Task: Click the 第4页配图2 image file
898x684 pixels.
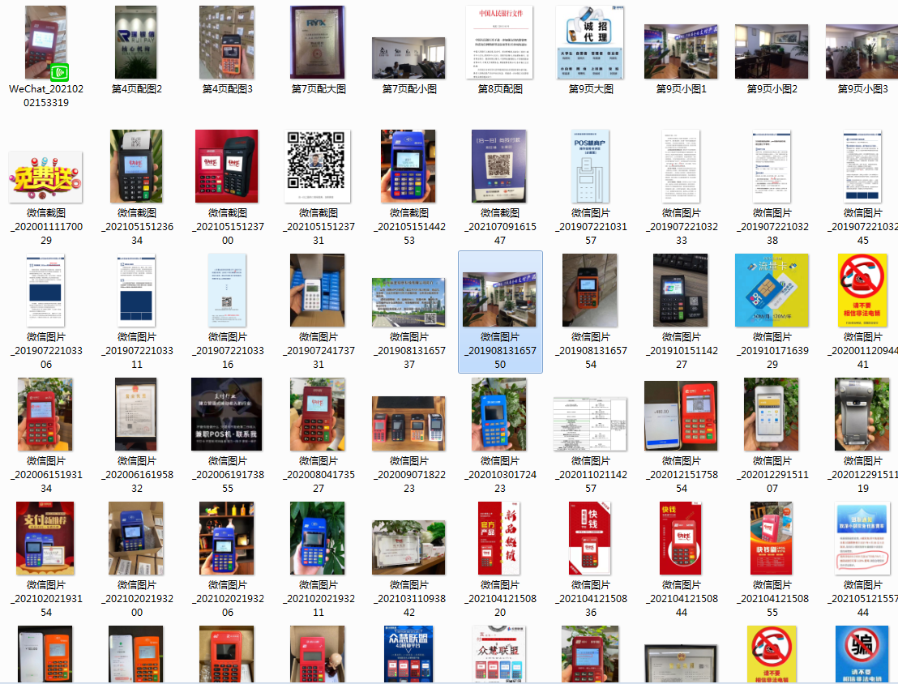Action: (x=136, y=43)
